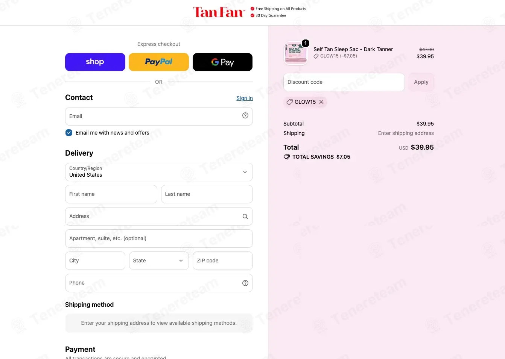505x359 pixels.
Task: Open the State dropdown
Action: coord(159,261)
